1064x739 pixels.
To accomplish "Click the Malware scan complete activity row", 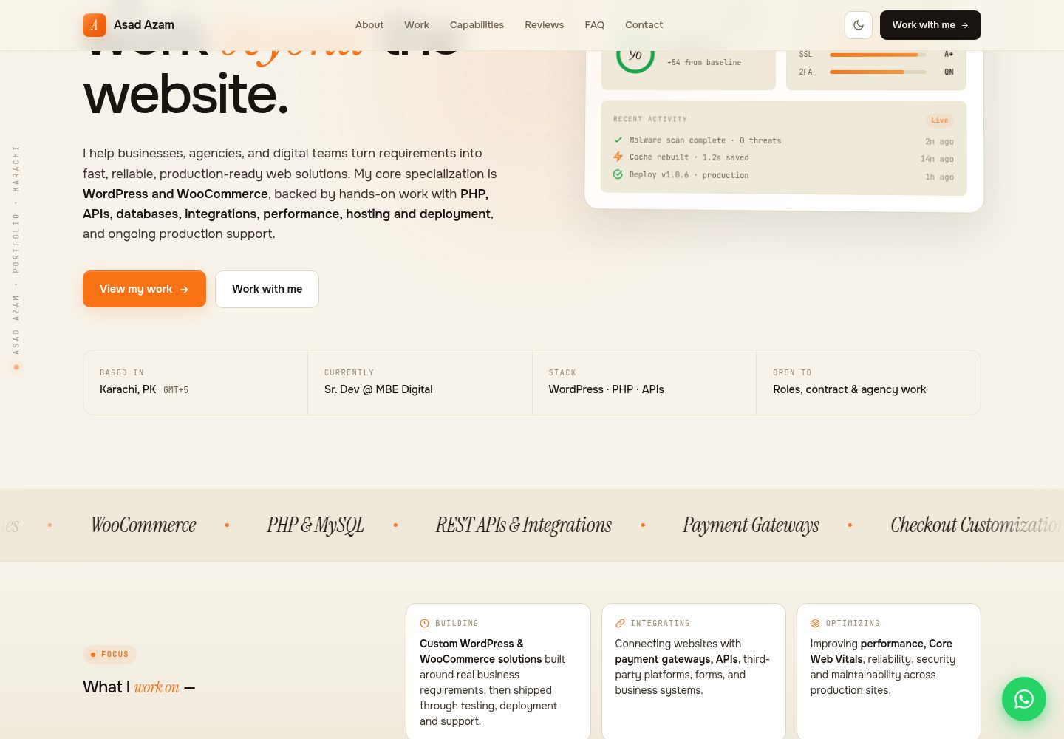I will pyautogui.click(x=783, y=140).
